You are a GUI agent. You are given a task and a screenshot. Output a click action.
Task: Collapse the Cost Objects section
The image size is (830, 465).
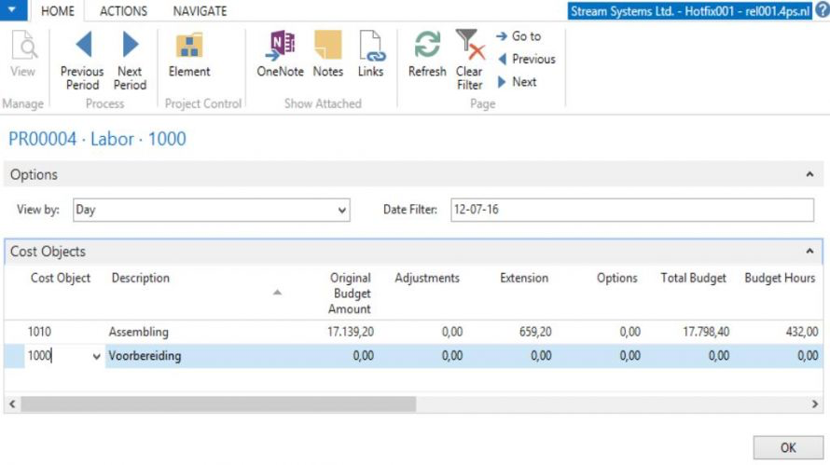click(809, 252)
